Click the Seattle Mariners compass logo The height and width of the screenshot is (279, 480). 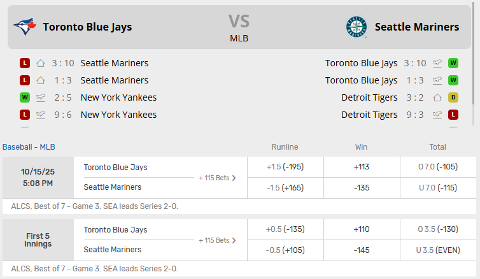356,27
